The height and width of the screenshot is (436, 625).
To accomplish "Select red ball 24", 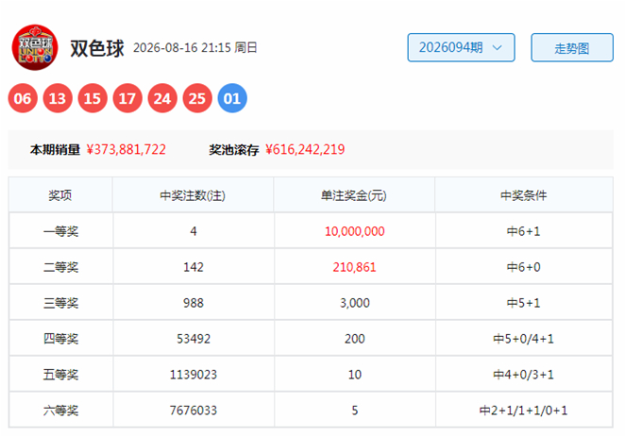I will 162,98.
